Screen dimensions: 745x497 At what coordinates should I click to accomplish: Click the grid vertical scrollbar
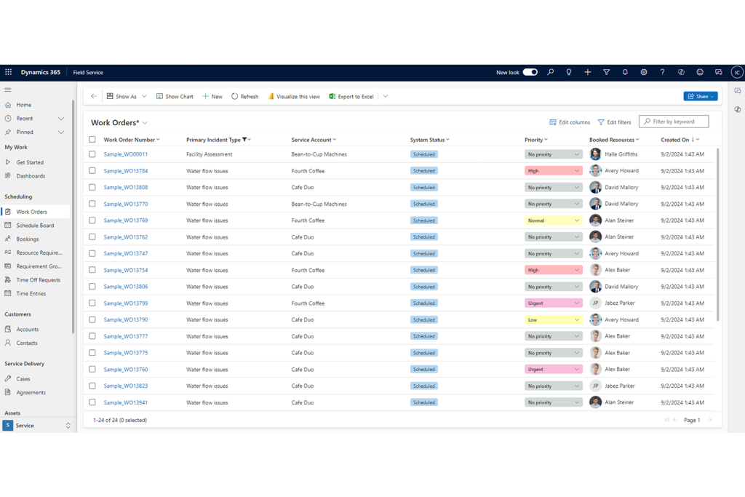tap(717, 234)
